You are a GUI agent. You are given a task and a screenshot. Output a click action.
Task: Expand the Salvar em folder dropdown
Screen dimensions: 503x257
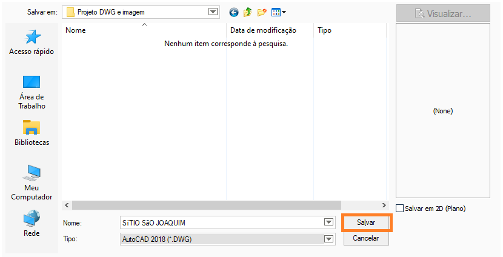(212, 12)
